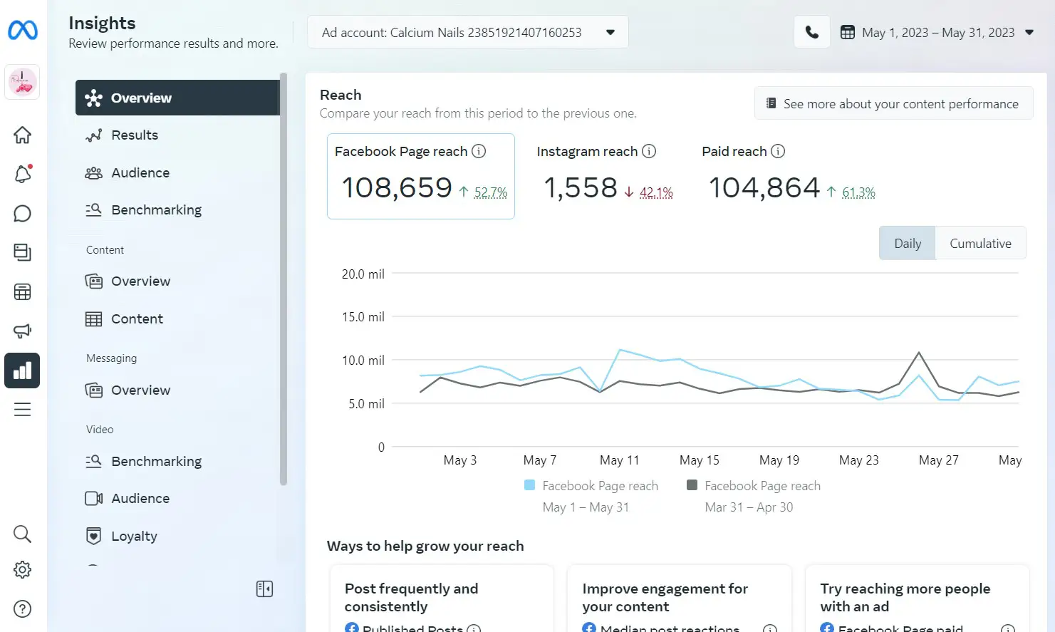Click the Home icon in left rail
Viewport: 1055px width, 632px height.
click(x=22, y=135)
